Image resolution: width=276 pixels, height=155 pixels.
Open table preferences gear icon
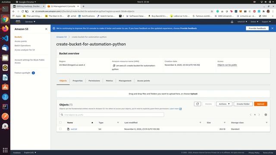(266, 115)
